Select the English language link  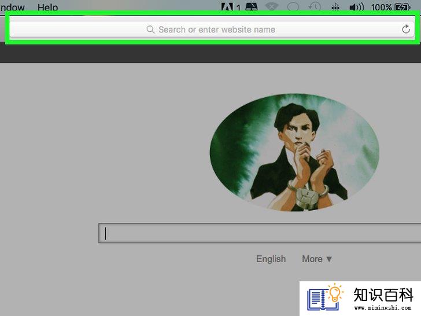click(x=271, y=259)
